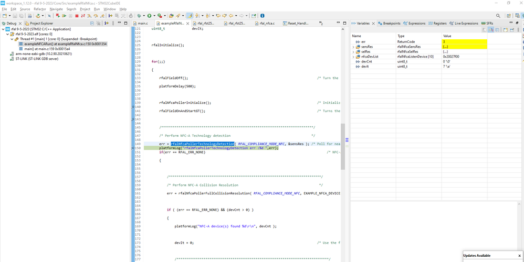Screen dimensions: 524x262
Task: Minimize the Debug view panel
Action: pos(119,23)
